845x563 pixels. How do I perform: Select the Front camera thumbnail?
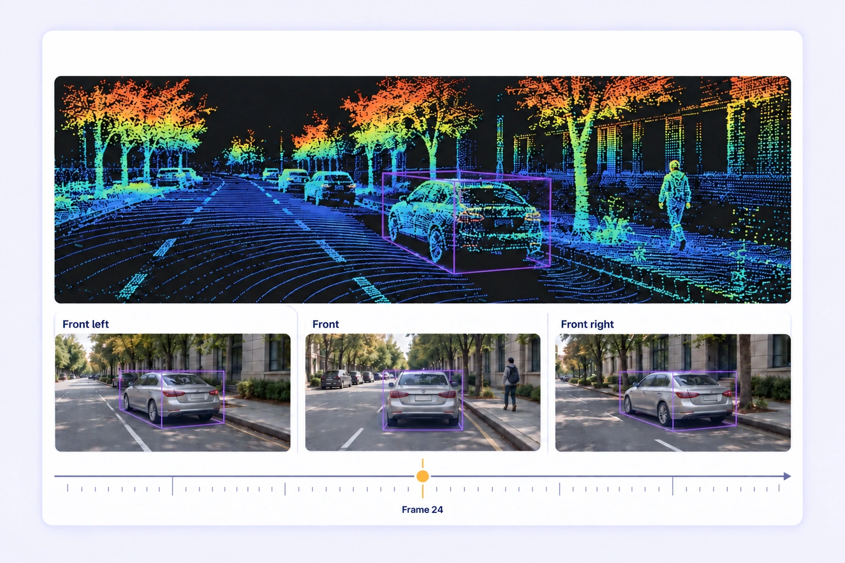pyautogui.click(x=422, y=393)
